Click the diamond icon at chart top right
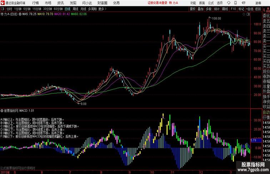This screenshot has height=174, width=270. click(244, 14)
